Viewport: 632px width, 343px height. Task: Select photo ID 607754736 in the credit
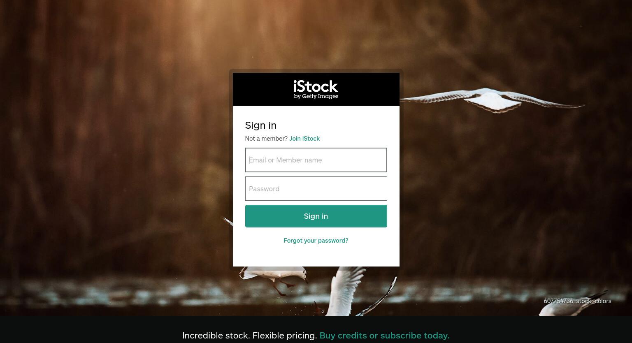click(558, 301)
